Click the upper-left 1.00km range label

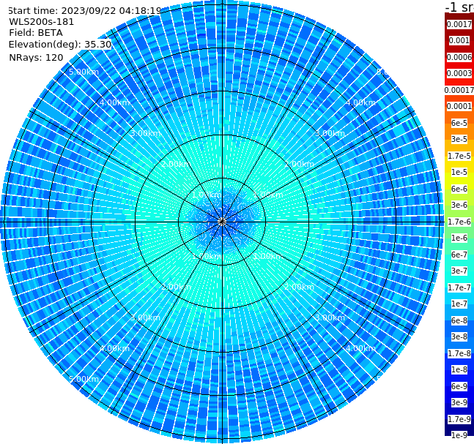click(x=207, y=195)
